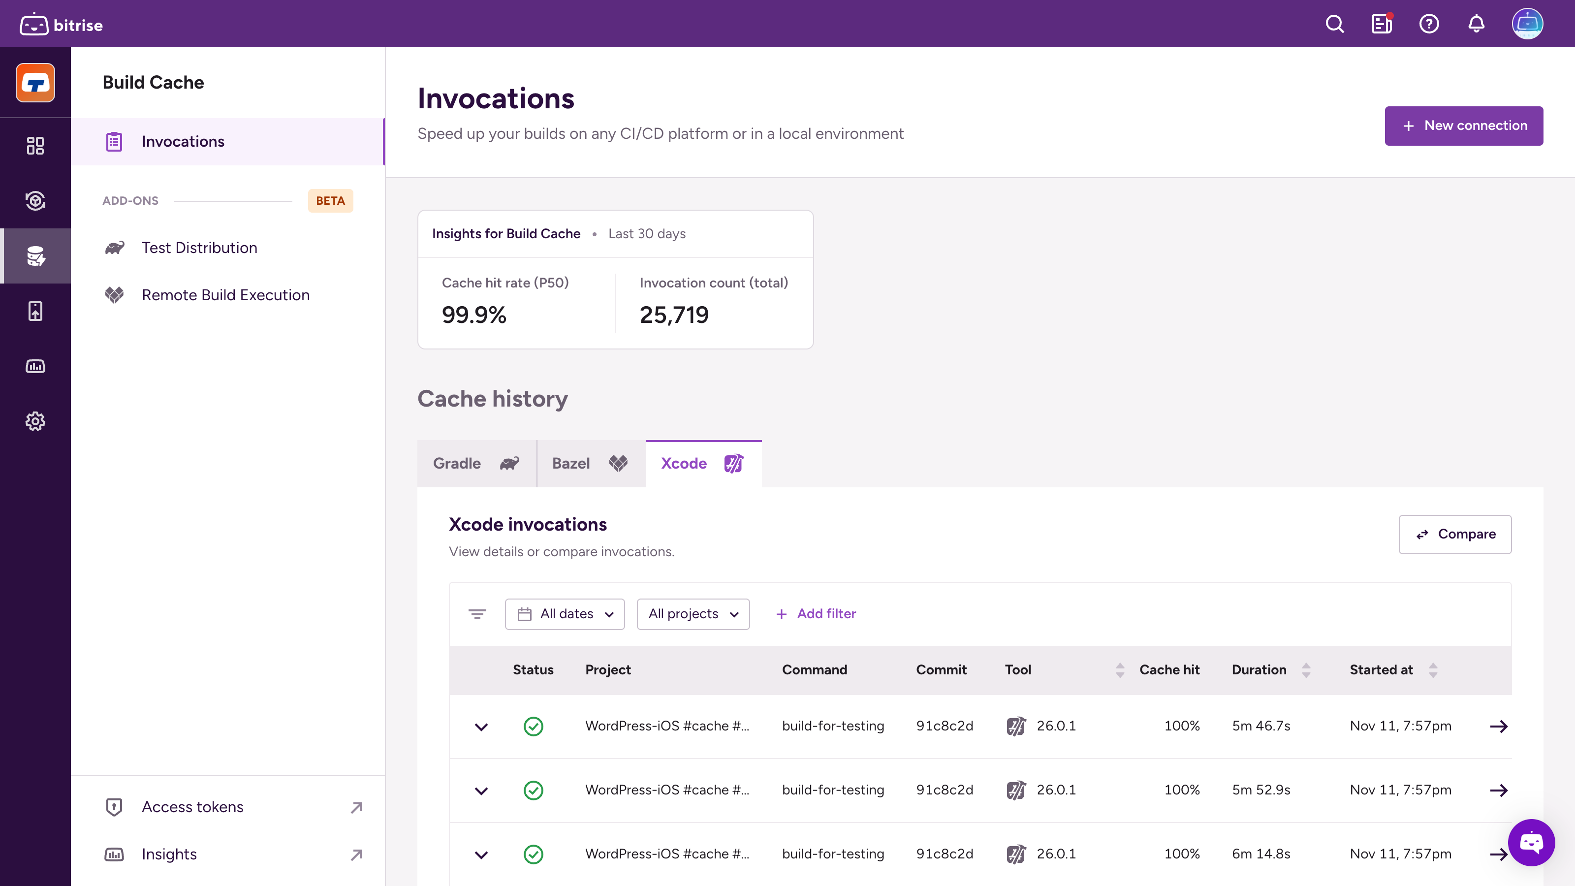Image resolution: width=1575 pixels, height=886 pixels.
Task: Sort table by Tool column
Action: coord(1120,670)
